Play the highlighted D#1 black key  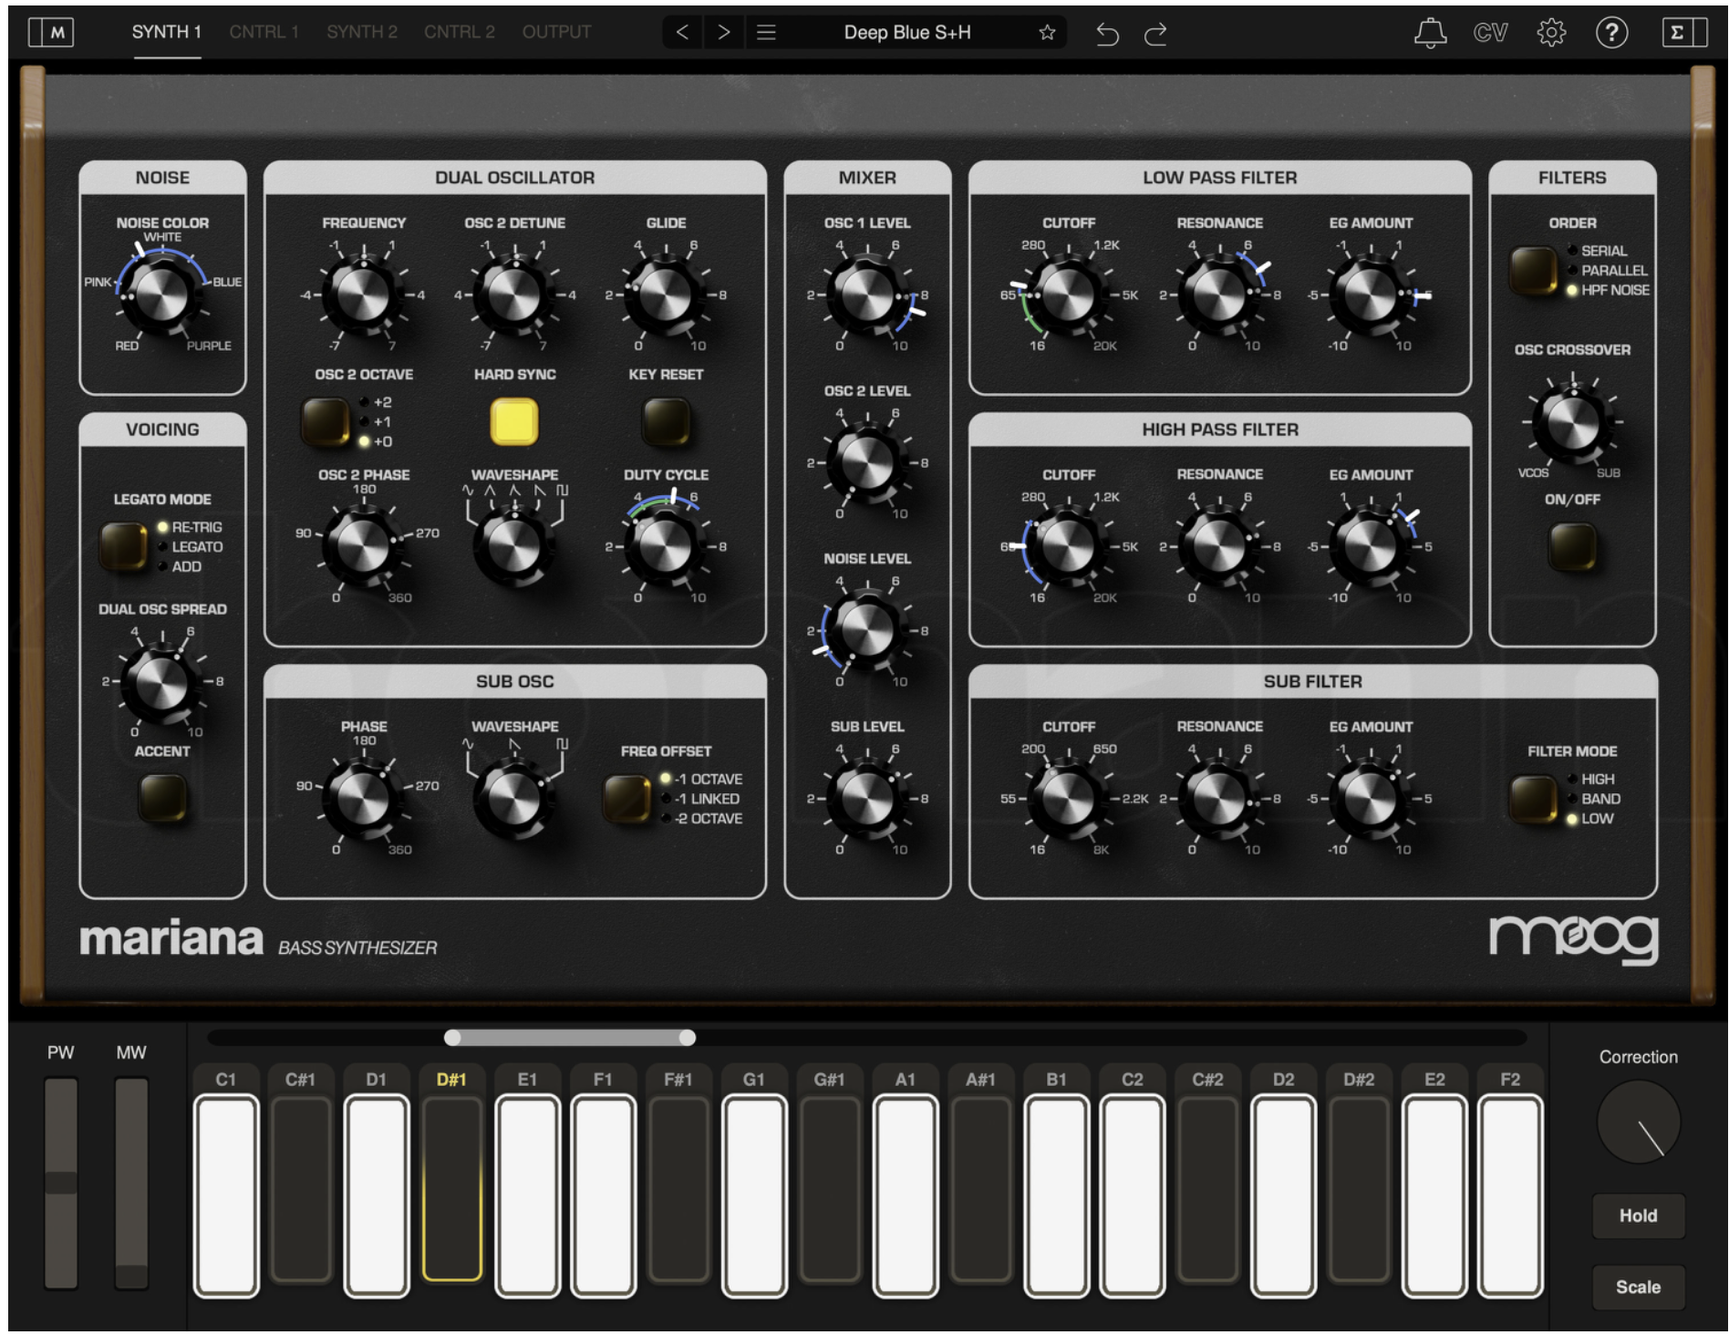point(451,1187)
